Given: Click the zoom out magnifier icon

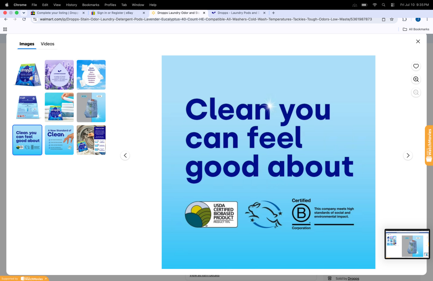Looking at the screenshot, I should [x=416, y=92].
